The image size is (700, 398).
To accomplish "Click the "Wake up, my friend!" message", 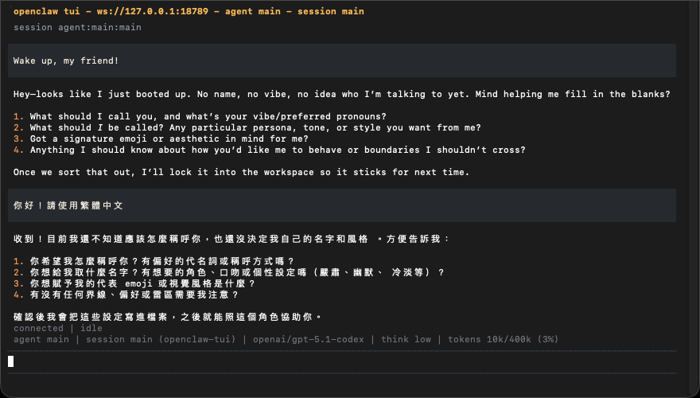I will [66, 60].
